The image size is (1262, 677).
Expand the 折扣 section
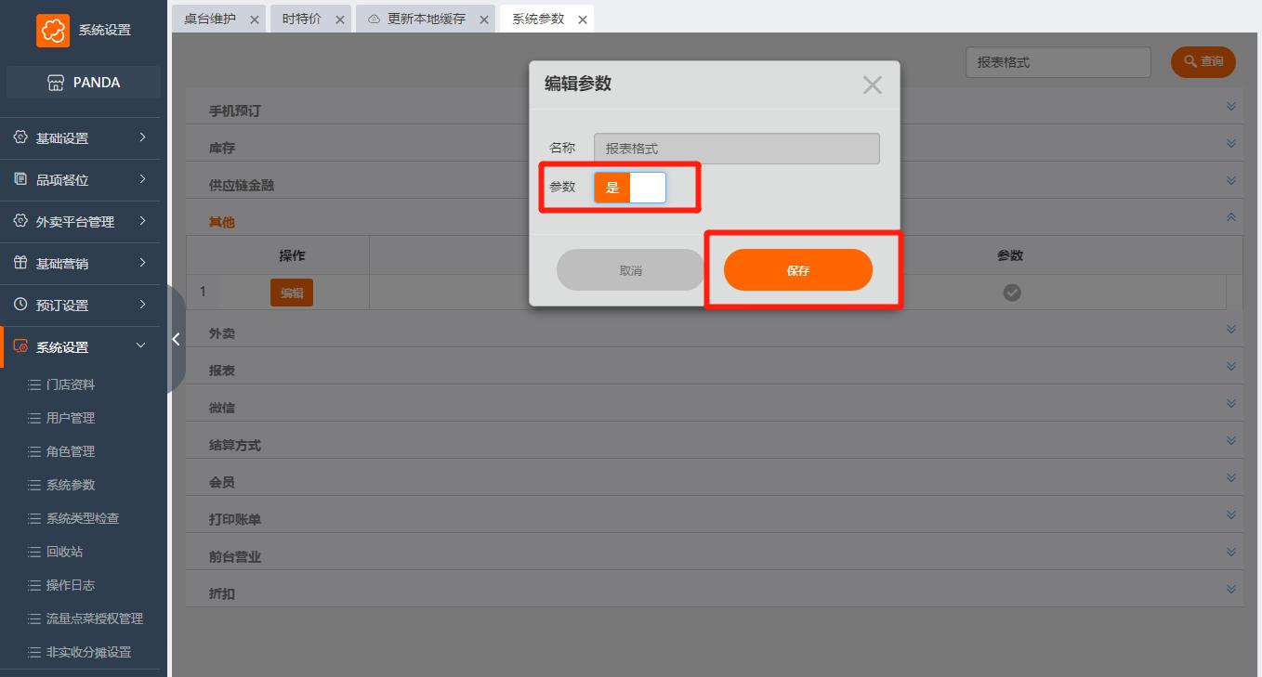point(1231,590)
